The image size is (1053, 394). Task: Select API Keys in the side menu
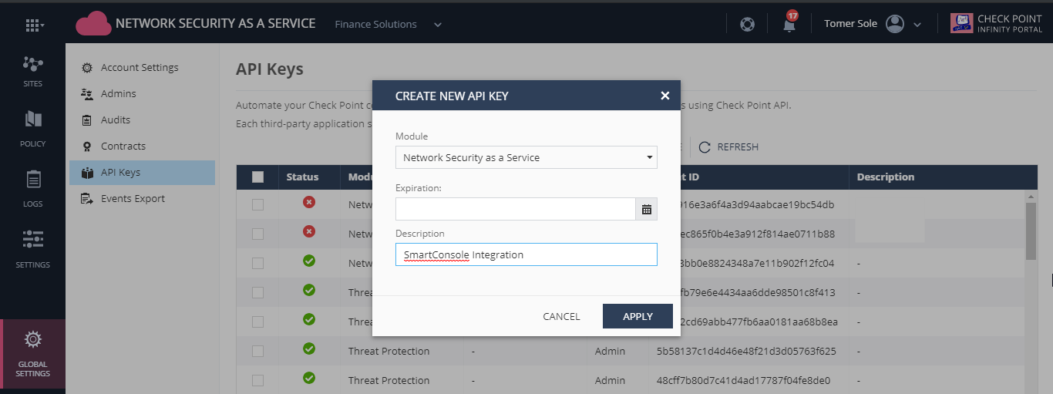point(142,173)
